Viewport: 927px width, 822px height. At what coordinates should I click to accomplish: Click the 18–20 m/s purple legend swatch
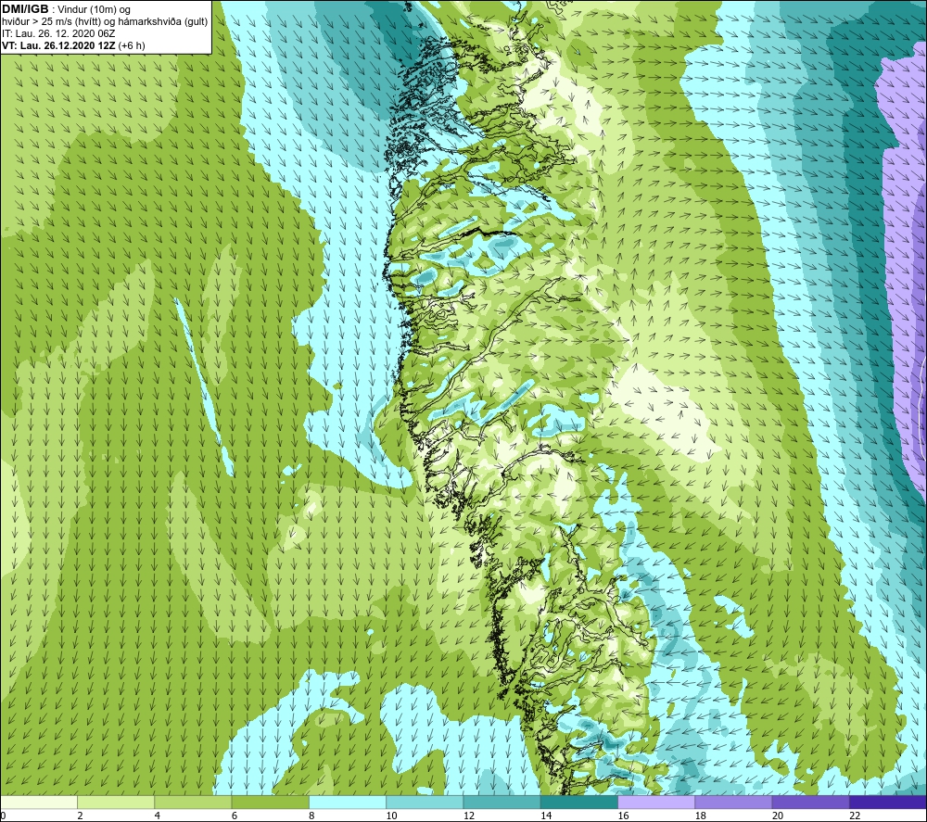[x=733, y=803]
